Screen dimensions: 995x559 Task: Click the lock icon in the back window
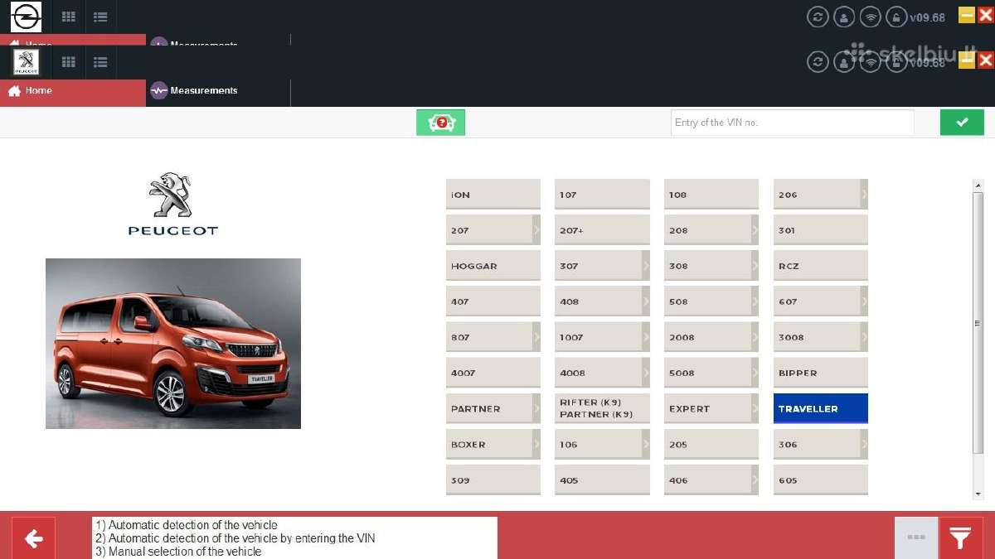(x=896, y=17)
